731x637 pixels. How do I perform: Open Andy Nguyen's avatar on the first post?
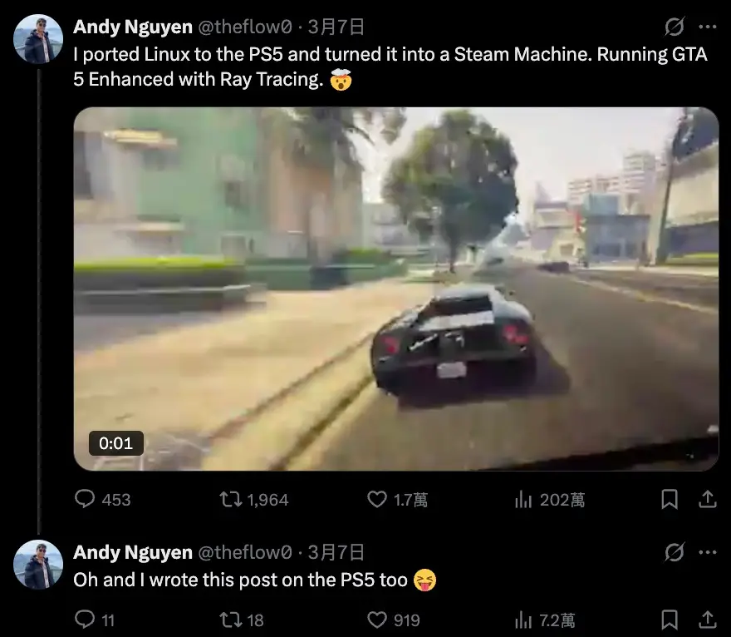38,39
